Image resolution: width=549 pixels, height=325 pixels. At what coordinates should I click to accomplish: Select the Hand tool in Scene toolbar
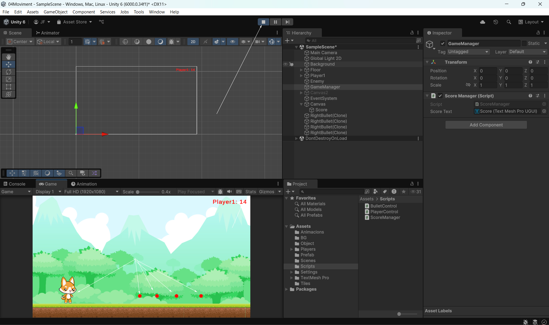point(9,57)
